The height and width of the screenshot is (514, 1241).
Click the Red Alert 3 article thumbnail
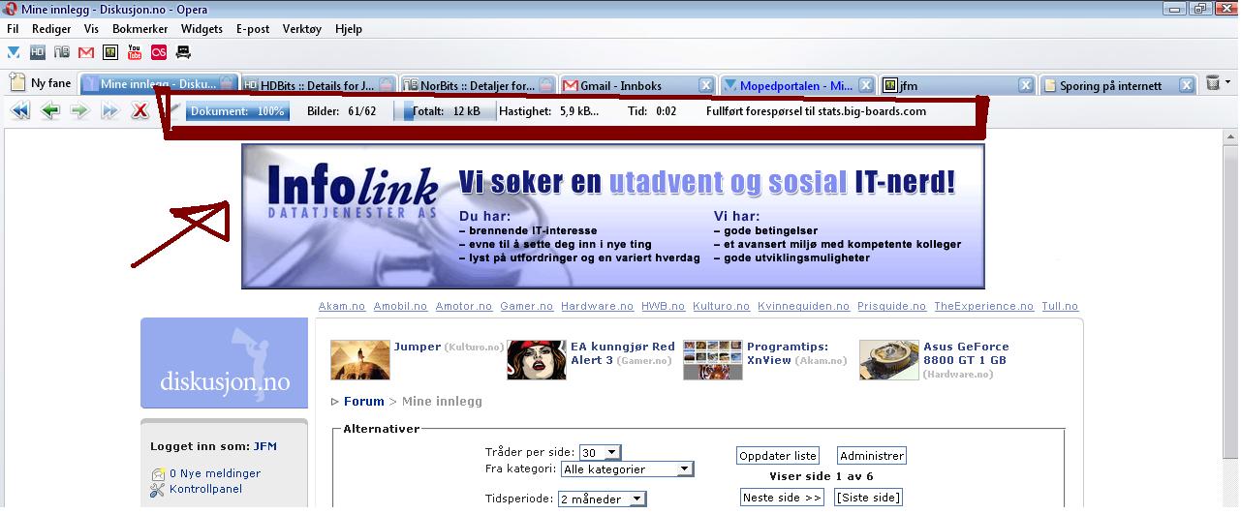pyautogui.click(x=537, y=359)
